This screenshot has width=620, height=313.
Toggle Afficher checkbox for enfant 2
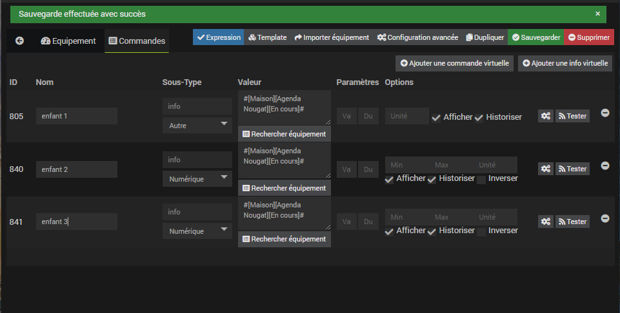point(389,180)
